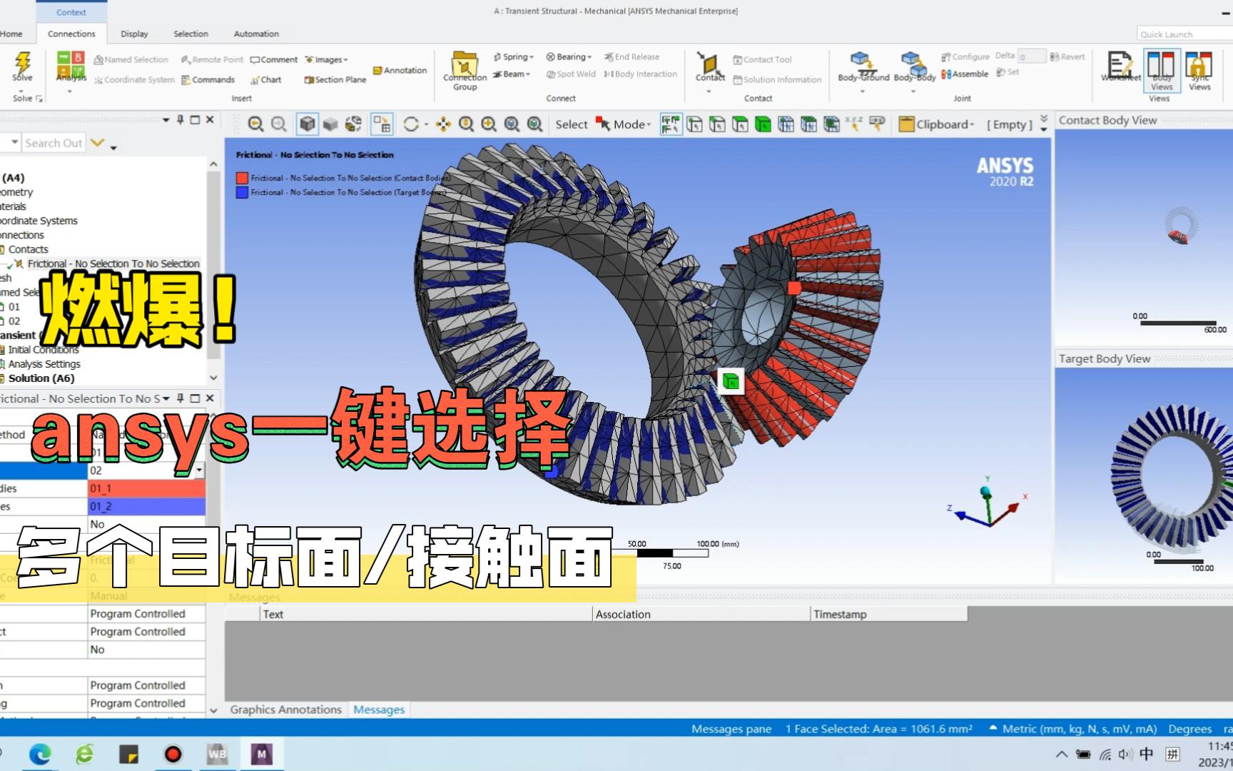
Task: Click the blue Target Bodies legend swatch
Action: (x=242, y=192)
